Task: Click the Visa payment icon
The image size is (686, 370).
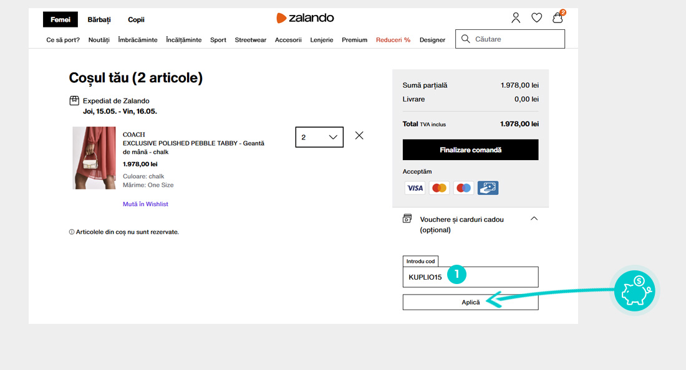Action: coord(415,188)
